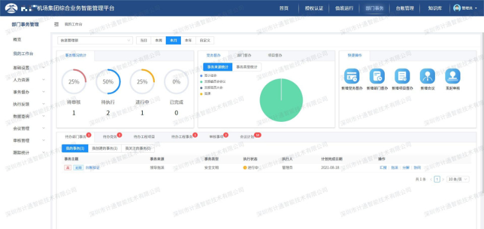This screenshot has width=484, height=229.
Task: Show 我创建的事务(1) list
Action: (x=105, y=148)
